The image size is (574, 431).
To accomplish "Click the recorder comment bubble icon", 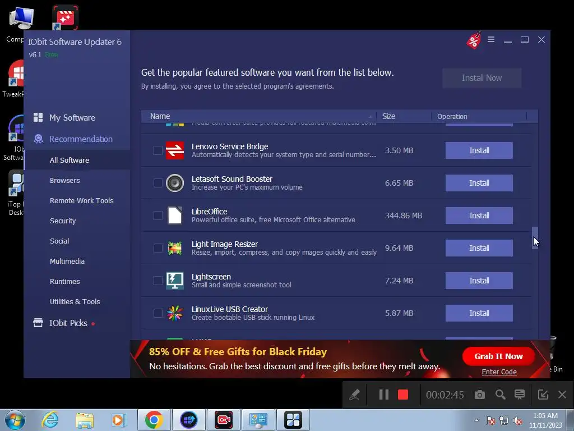I will tap(520, 395).
